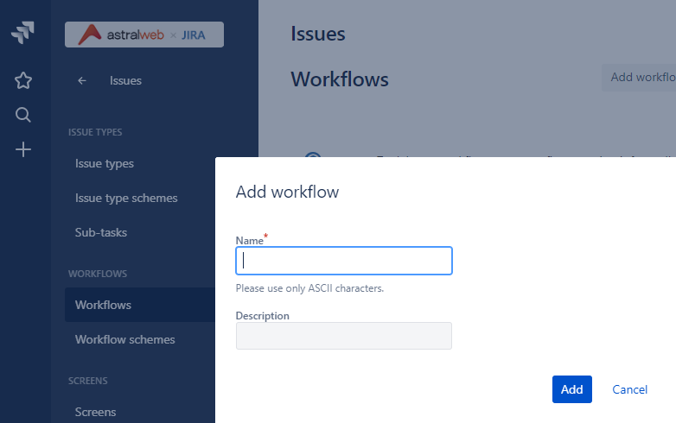Open search with magnifier icon
The width and height of the screenshot is (676, 423).
pos(22,115)
